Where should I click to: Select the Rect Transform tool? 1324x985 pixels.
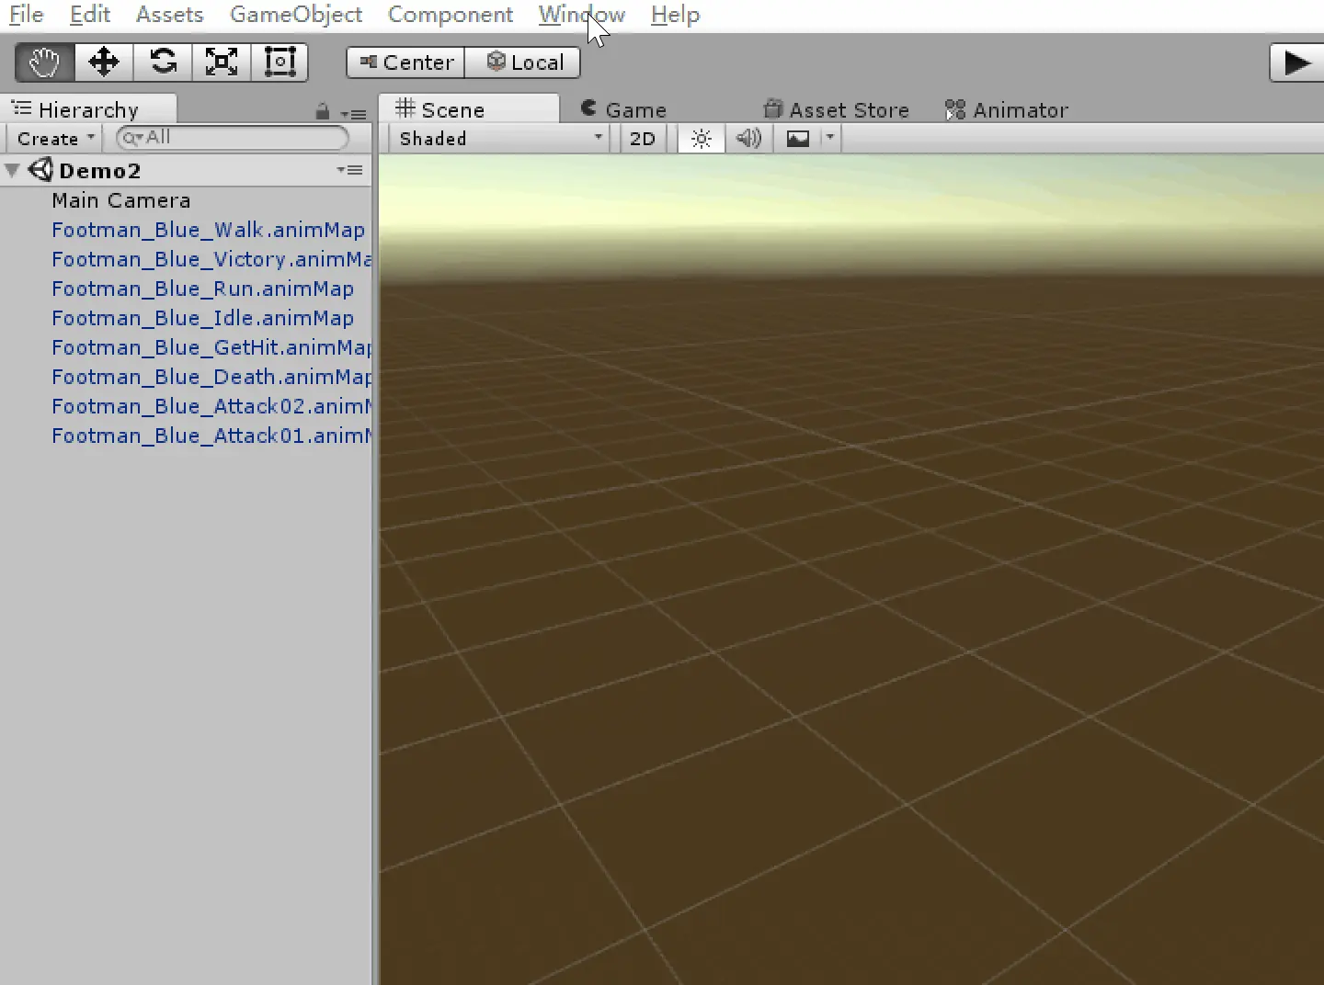tap(280, 62)
